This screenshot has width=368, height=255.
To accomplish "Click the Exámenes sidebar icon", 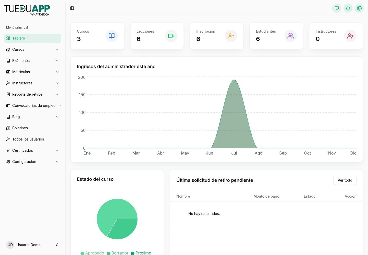I will click(8, 61).
